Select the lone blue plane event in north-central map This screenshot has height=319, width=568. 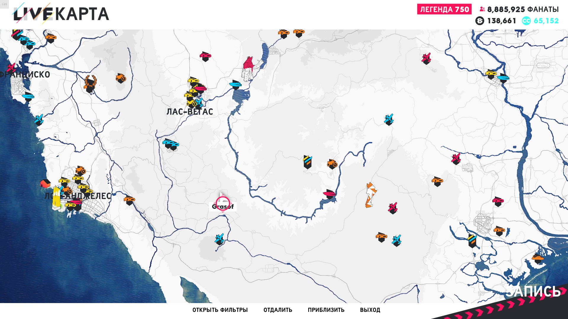pos(389,120)
